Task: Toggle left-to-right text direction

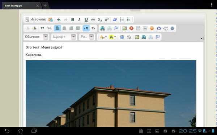Action: [86, 28]
